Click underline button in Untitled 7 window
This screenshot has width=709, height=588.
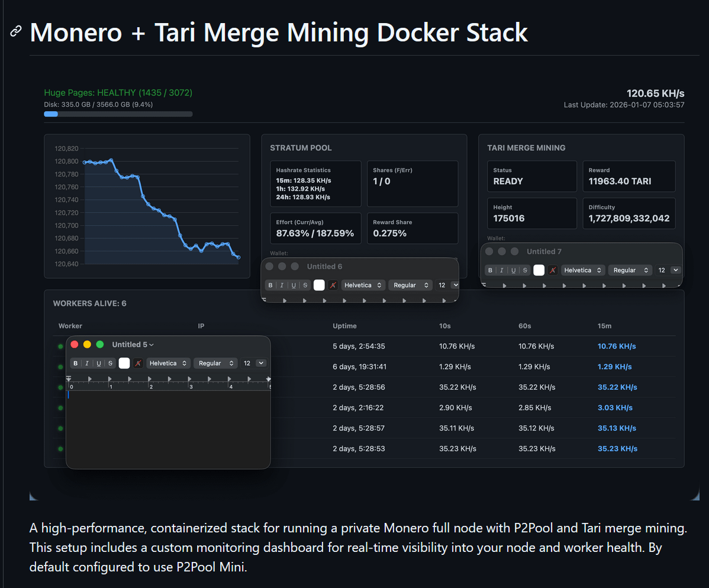513,270
